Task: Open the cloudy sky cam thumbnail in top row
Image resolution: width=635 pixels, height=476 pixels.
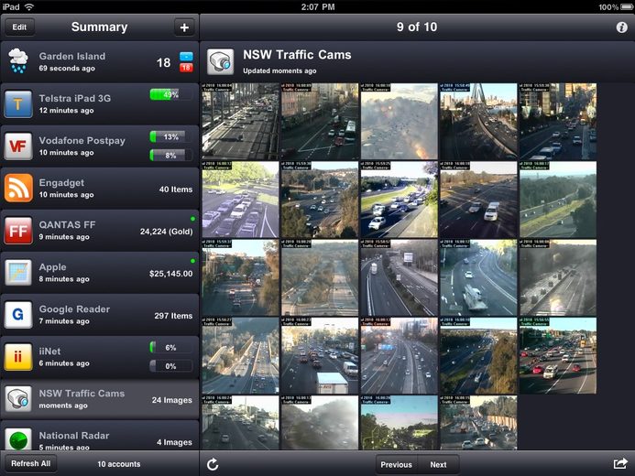Action: point(400,122)
